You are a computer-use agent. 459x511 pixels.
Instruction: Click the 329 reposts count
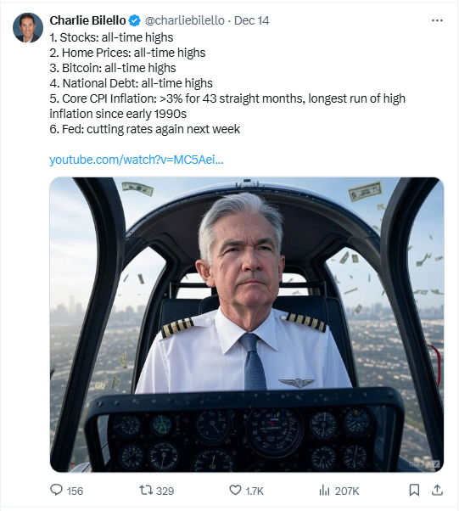tap(165, 491)
